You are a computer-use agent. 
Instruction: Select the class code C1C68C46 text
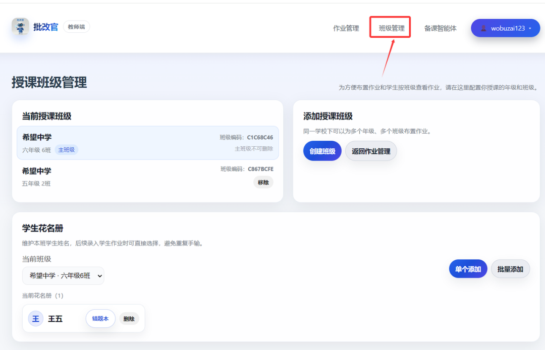(x=260, y=137)
